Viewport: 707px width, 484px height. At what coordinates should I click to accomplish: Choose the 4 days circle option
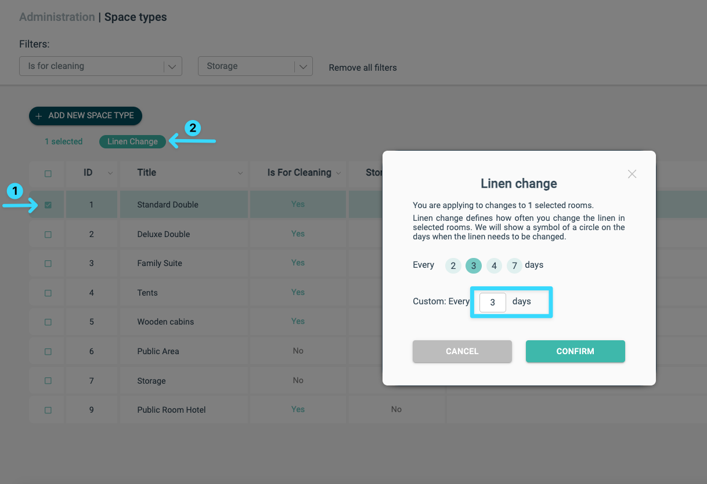[x=494, y=266]
